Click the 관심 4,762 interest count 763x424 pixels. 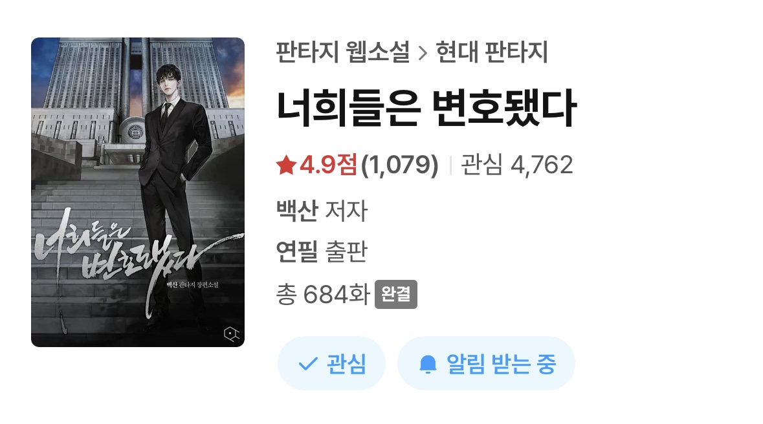point(517,165)
